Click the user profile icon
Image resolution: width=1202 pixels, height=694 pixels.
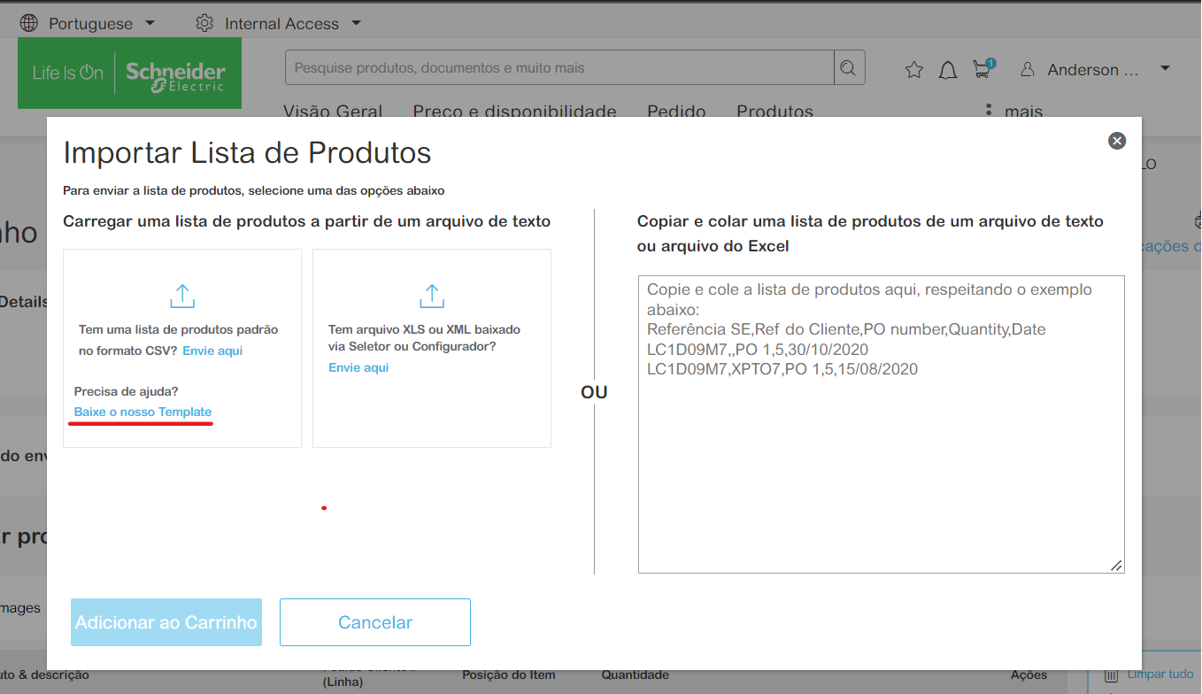pyautogui.click(x=1028, y=69)
